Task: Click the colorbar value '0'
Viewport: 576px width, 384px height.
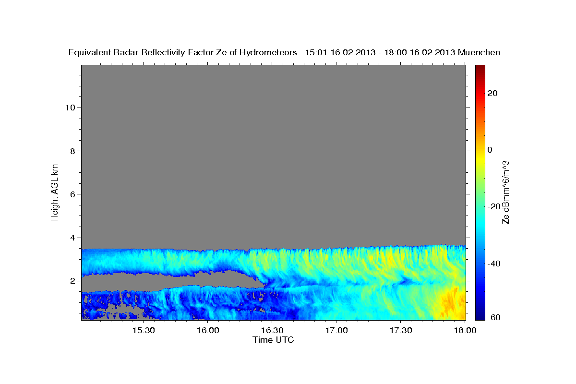Action: (x=491, y=150)
